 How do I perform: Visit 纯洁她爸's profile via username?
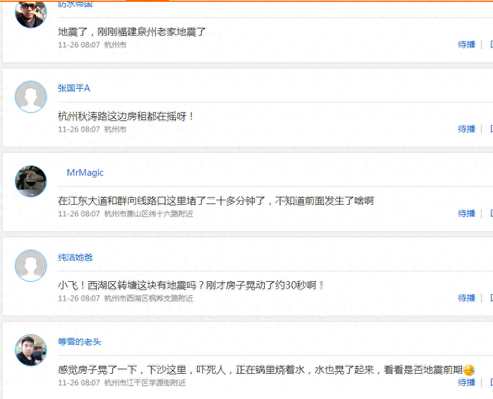(75, 257)
